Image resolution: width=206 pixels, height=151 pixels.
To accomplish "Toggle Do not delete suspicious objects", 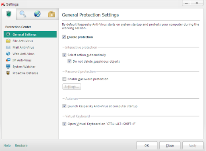I will [69, 61].
